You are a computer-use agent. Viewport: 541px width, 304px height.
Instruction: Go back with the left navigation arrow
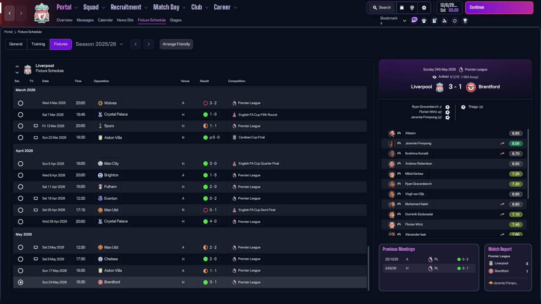tap(10, 13)
